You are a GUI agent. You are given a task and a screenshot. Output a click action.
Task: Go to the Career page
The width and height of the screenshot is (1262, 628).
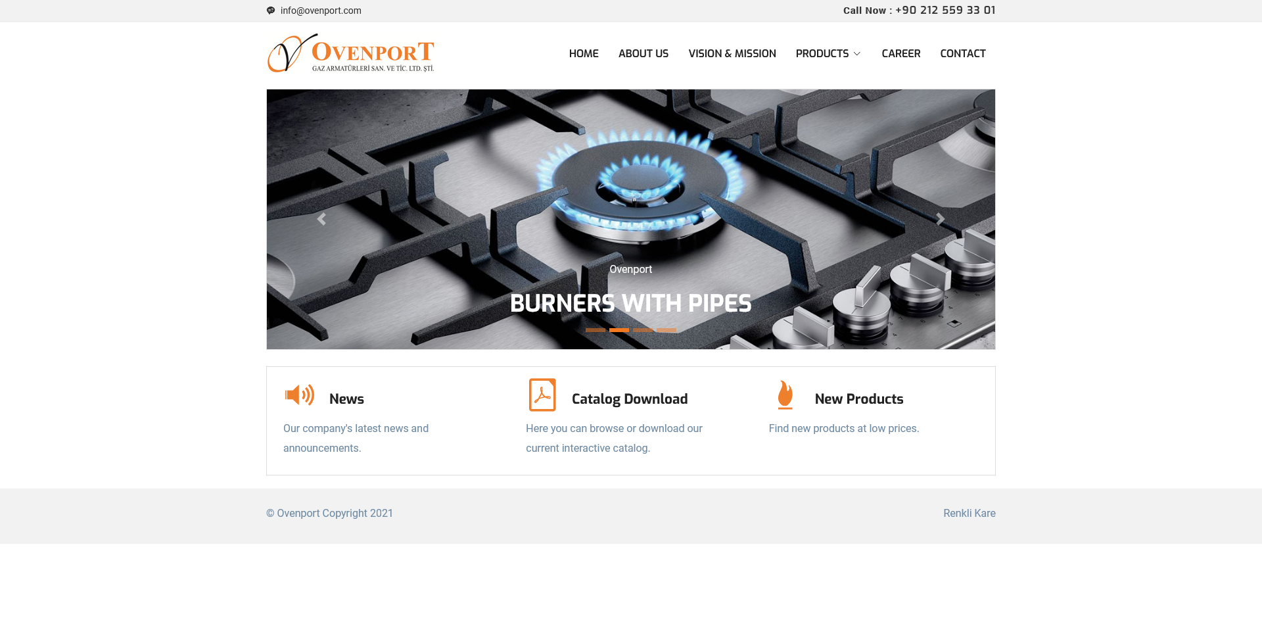[x=900, y=53]
